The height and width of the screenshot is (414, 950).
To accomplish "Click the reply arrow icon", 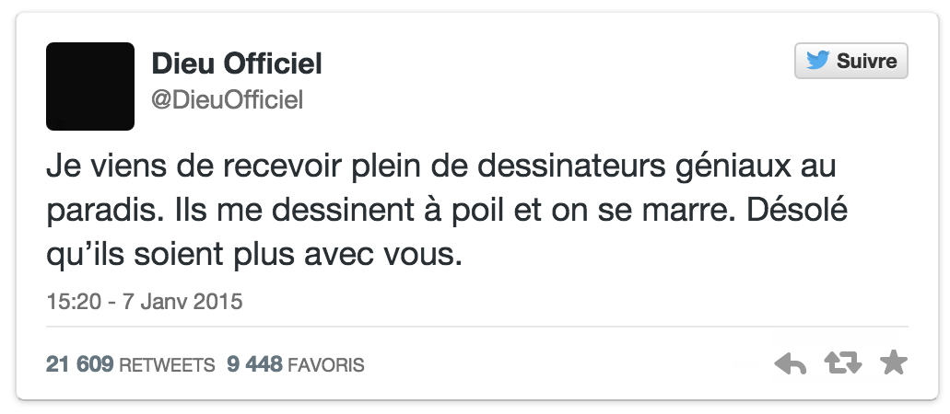I will pos(791,365).
